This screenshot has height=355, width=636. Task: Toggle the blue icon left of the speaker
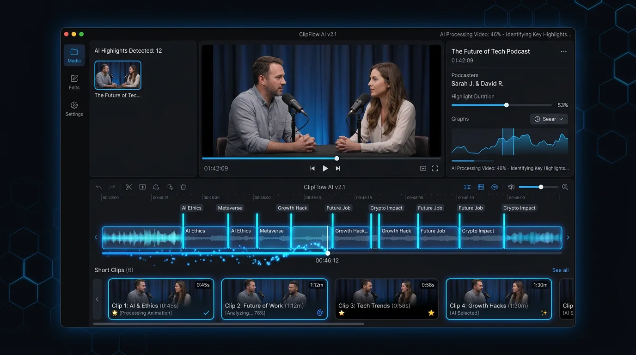click(x=495, y=187)
